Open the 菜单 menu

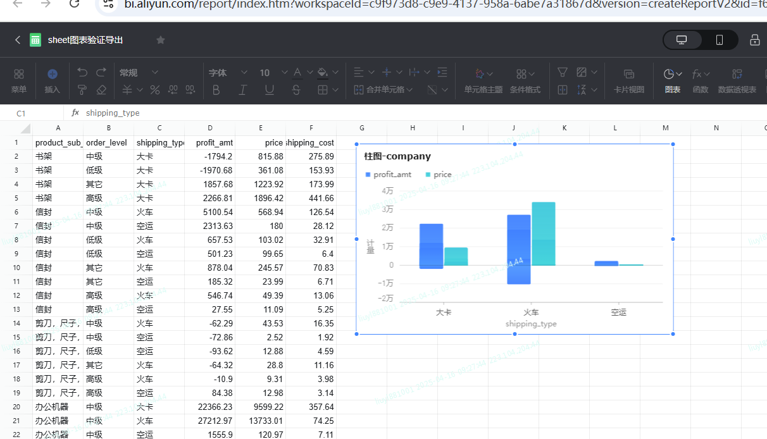(x=19, y=80)
